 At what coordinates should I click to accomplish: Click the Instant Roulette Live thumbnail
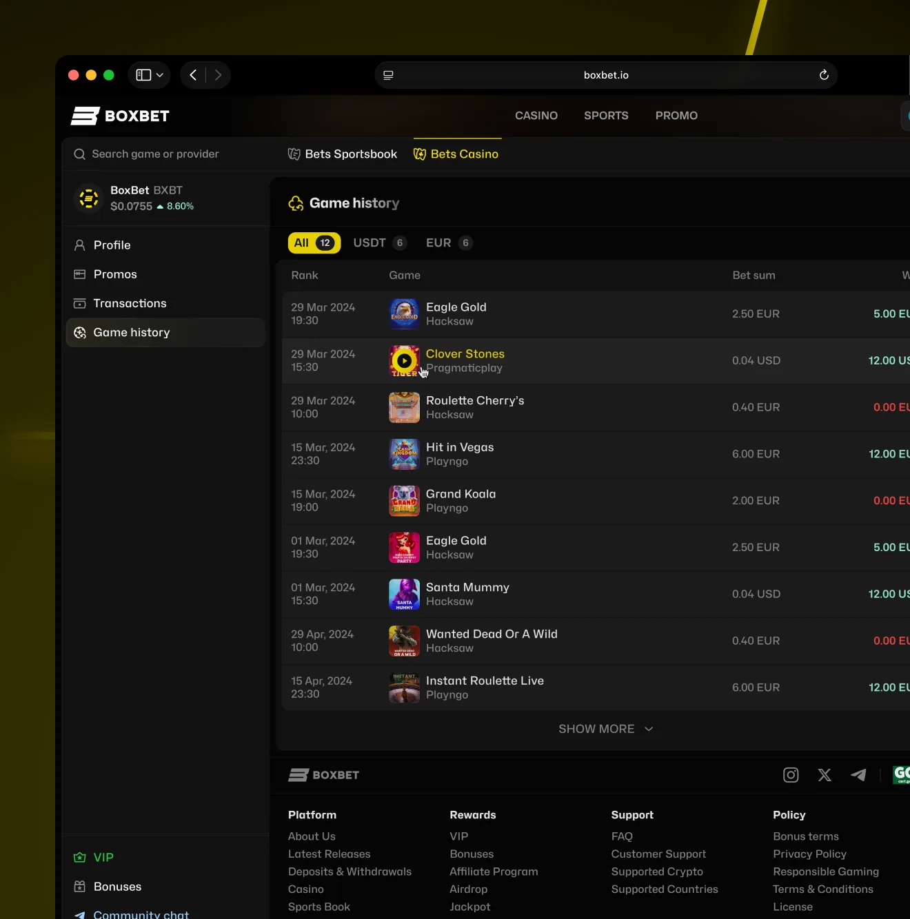(404, 688)
